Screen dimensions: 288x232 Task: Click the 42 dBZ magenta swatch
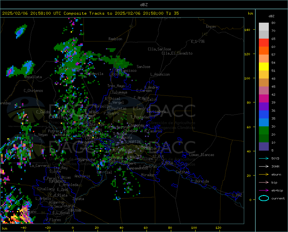pos(264,99)
